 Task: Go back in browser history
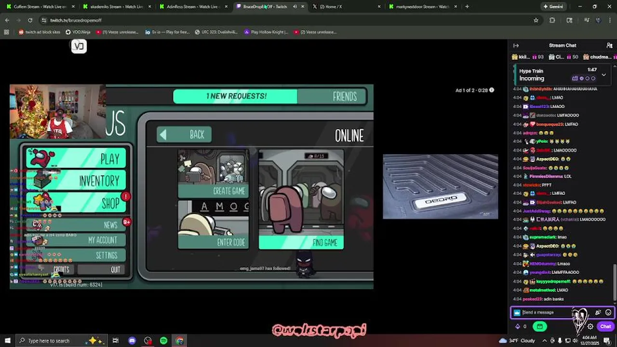7,20
